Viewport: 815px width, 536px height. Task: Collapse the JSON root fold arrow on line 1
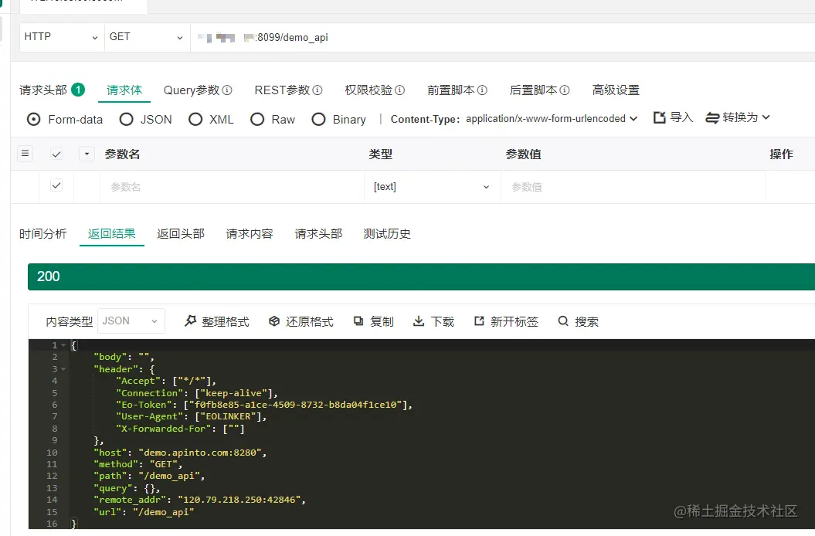(63, 345)
